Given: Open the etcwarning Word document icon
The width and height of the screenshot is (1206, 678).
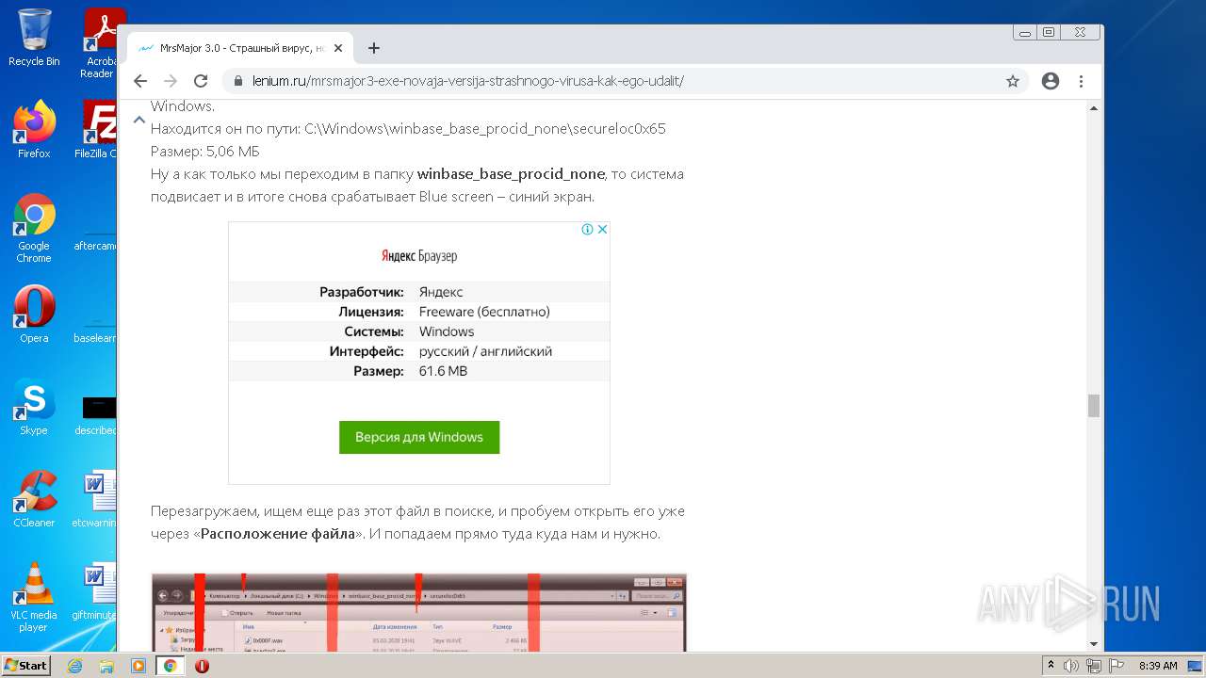Looking at the screenshot, I should (x=97, y=499).
